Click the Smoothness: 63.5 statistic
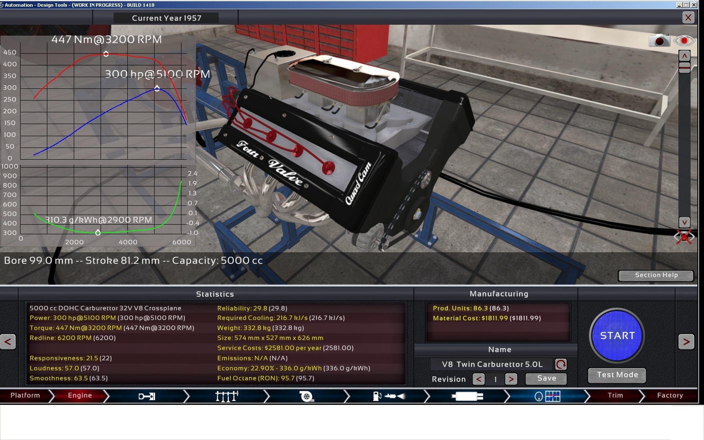The width and height of the screenshot is (704, 440). 68,378
